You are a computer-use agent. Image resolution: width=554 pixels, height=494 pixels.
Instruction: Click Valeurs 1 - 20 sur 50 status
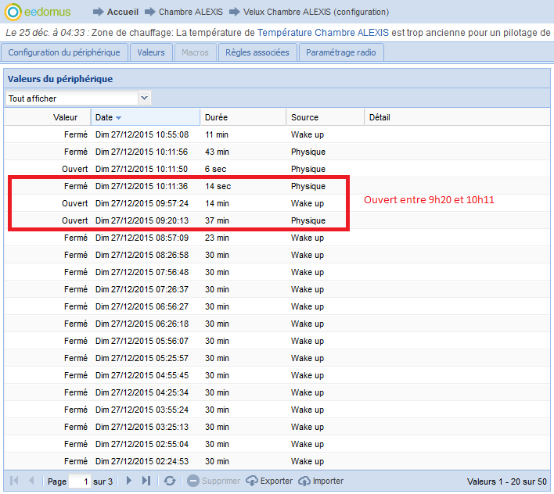[x=506, y=481]
